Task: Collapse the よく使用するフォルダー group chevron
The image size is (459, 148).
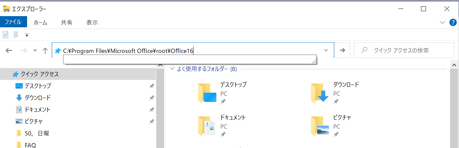Action: coord(172,69)
